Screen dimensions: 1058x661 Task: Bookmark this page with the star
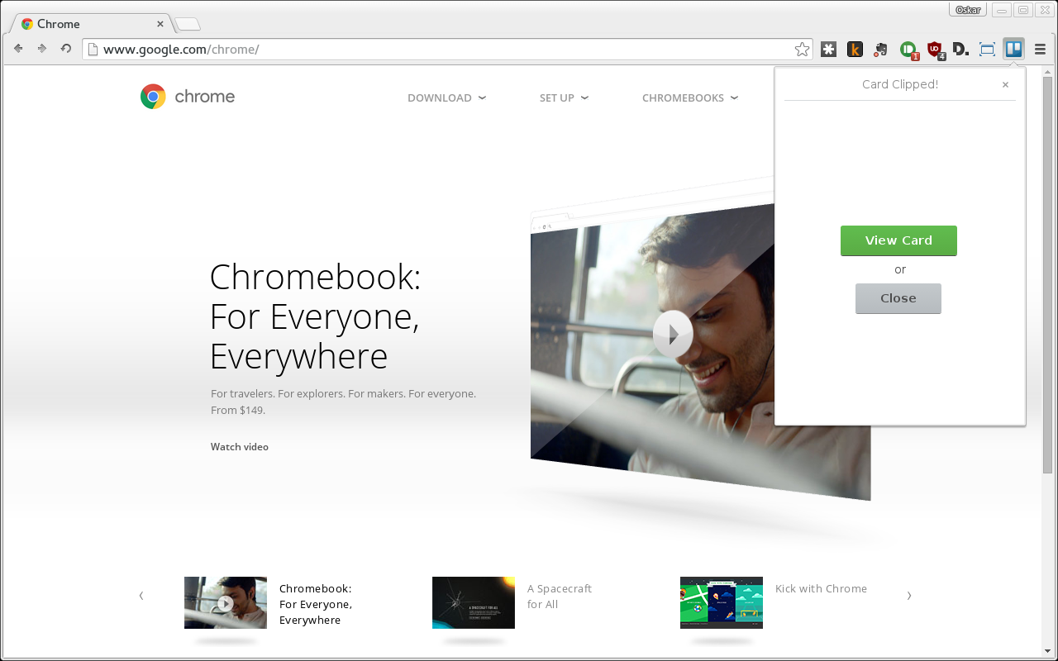(x=802, y=50)
